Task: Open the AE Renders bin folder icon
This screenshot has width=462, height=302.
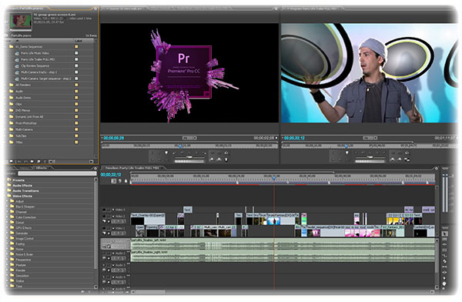Action: pyautogui.click(x=12, y=85)
